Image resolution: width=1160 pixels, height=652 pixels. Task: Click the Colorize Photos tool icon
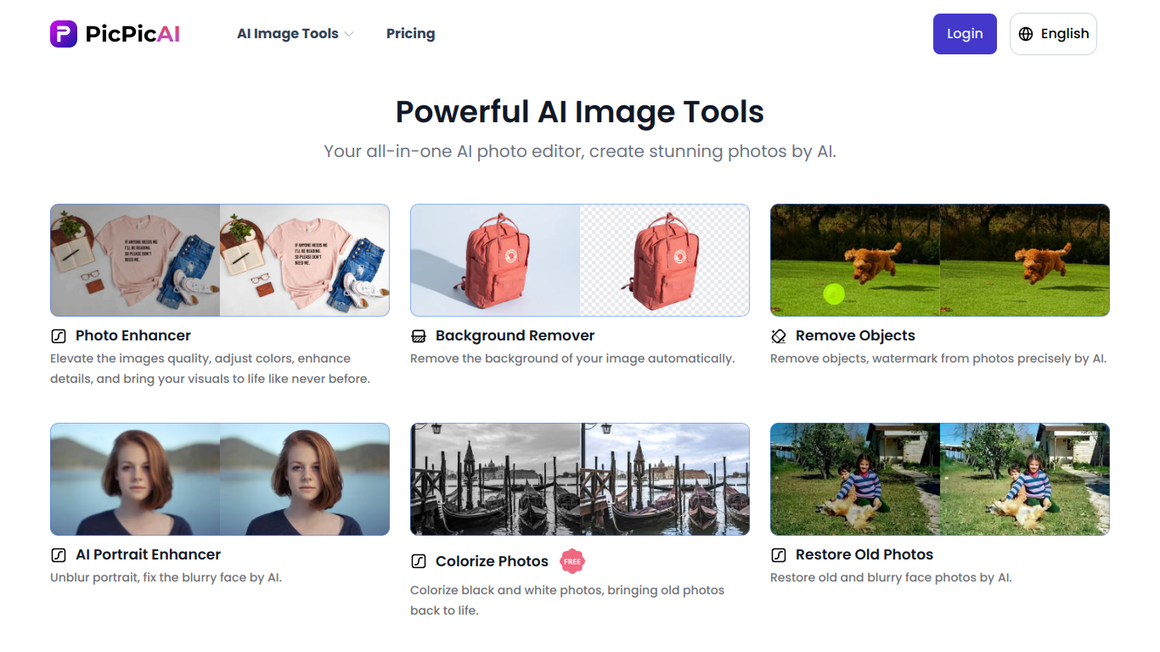419,561
